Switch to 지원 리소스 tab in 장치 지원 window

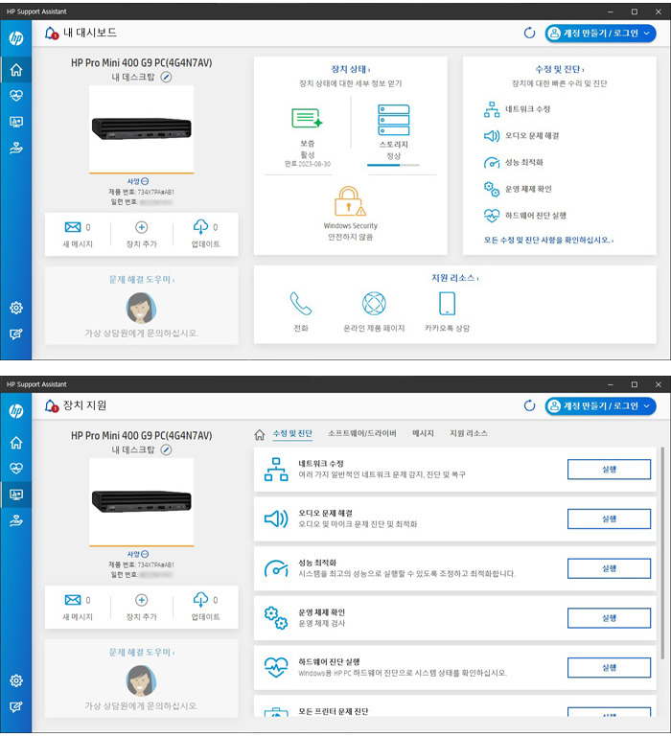click(x=469, y=433)
